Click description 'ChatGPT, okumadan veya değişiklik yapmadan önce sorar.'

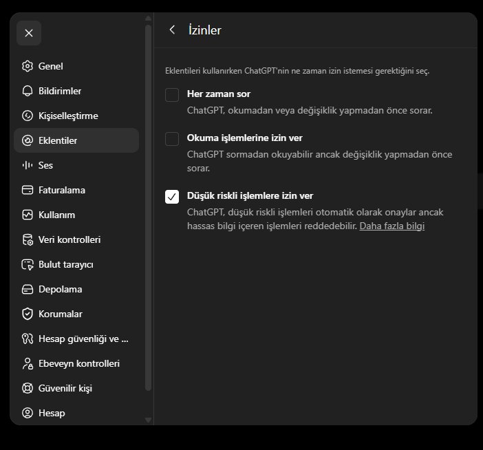(x=310, y=111)
